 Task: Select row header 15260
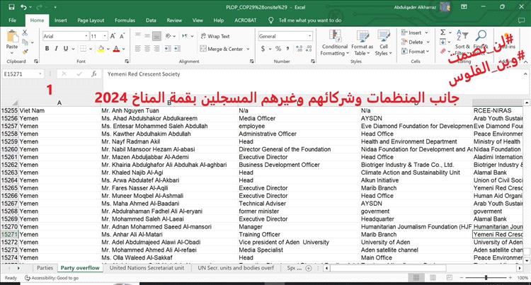(x=9, y=149)
